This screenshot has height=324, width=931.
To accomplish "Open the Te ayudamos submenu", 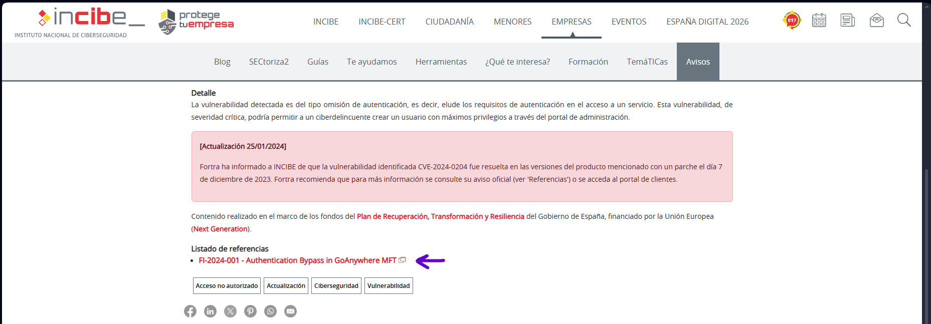I will 371,62.
